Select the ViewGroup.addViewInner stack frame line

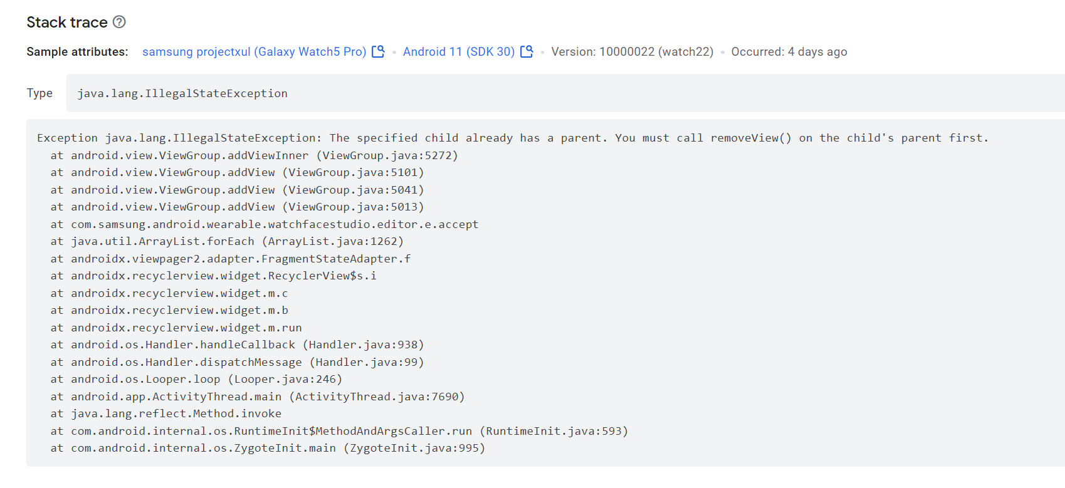point(254,155)
